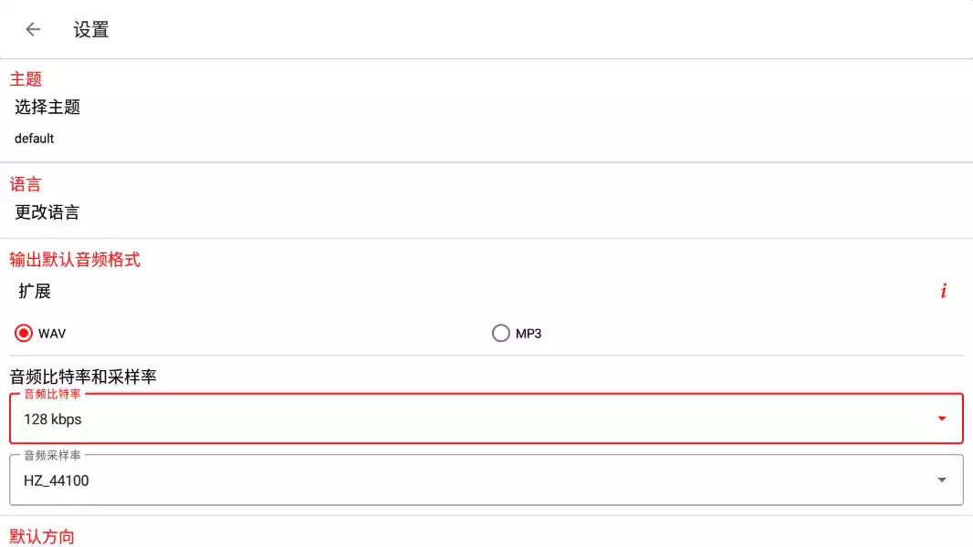
Task: Open the 128 kbps bitrate combo box
Action: [456, 419]
